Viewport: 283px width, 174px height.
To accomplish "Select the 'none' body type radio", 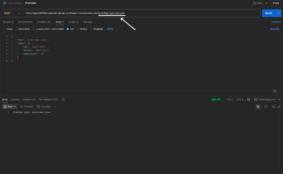I will [x=5, y=29].
